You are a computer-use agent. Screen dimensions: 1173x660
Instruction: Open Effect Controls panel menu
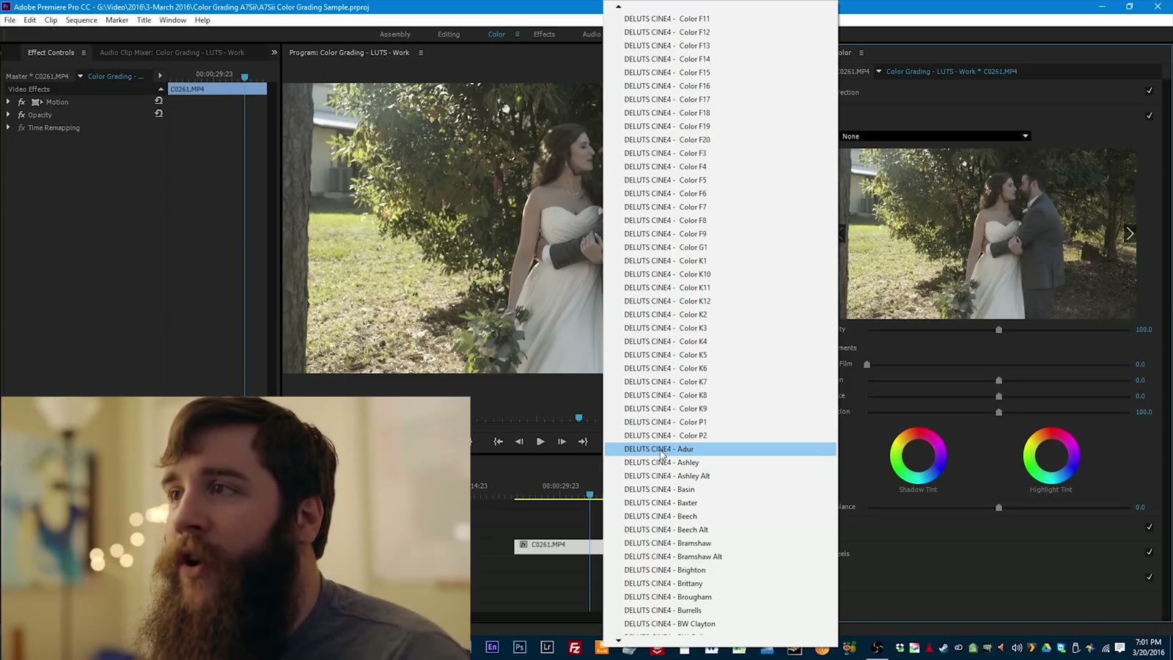coord(84,53)
